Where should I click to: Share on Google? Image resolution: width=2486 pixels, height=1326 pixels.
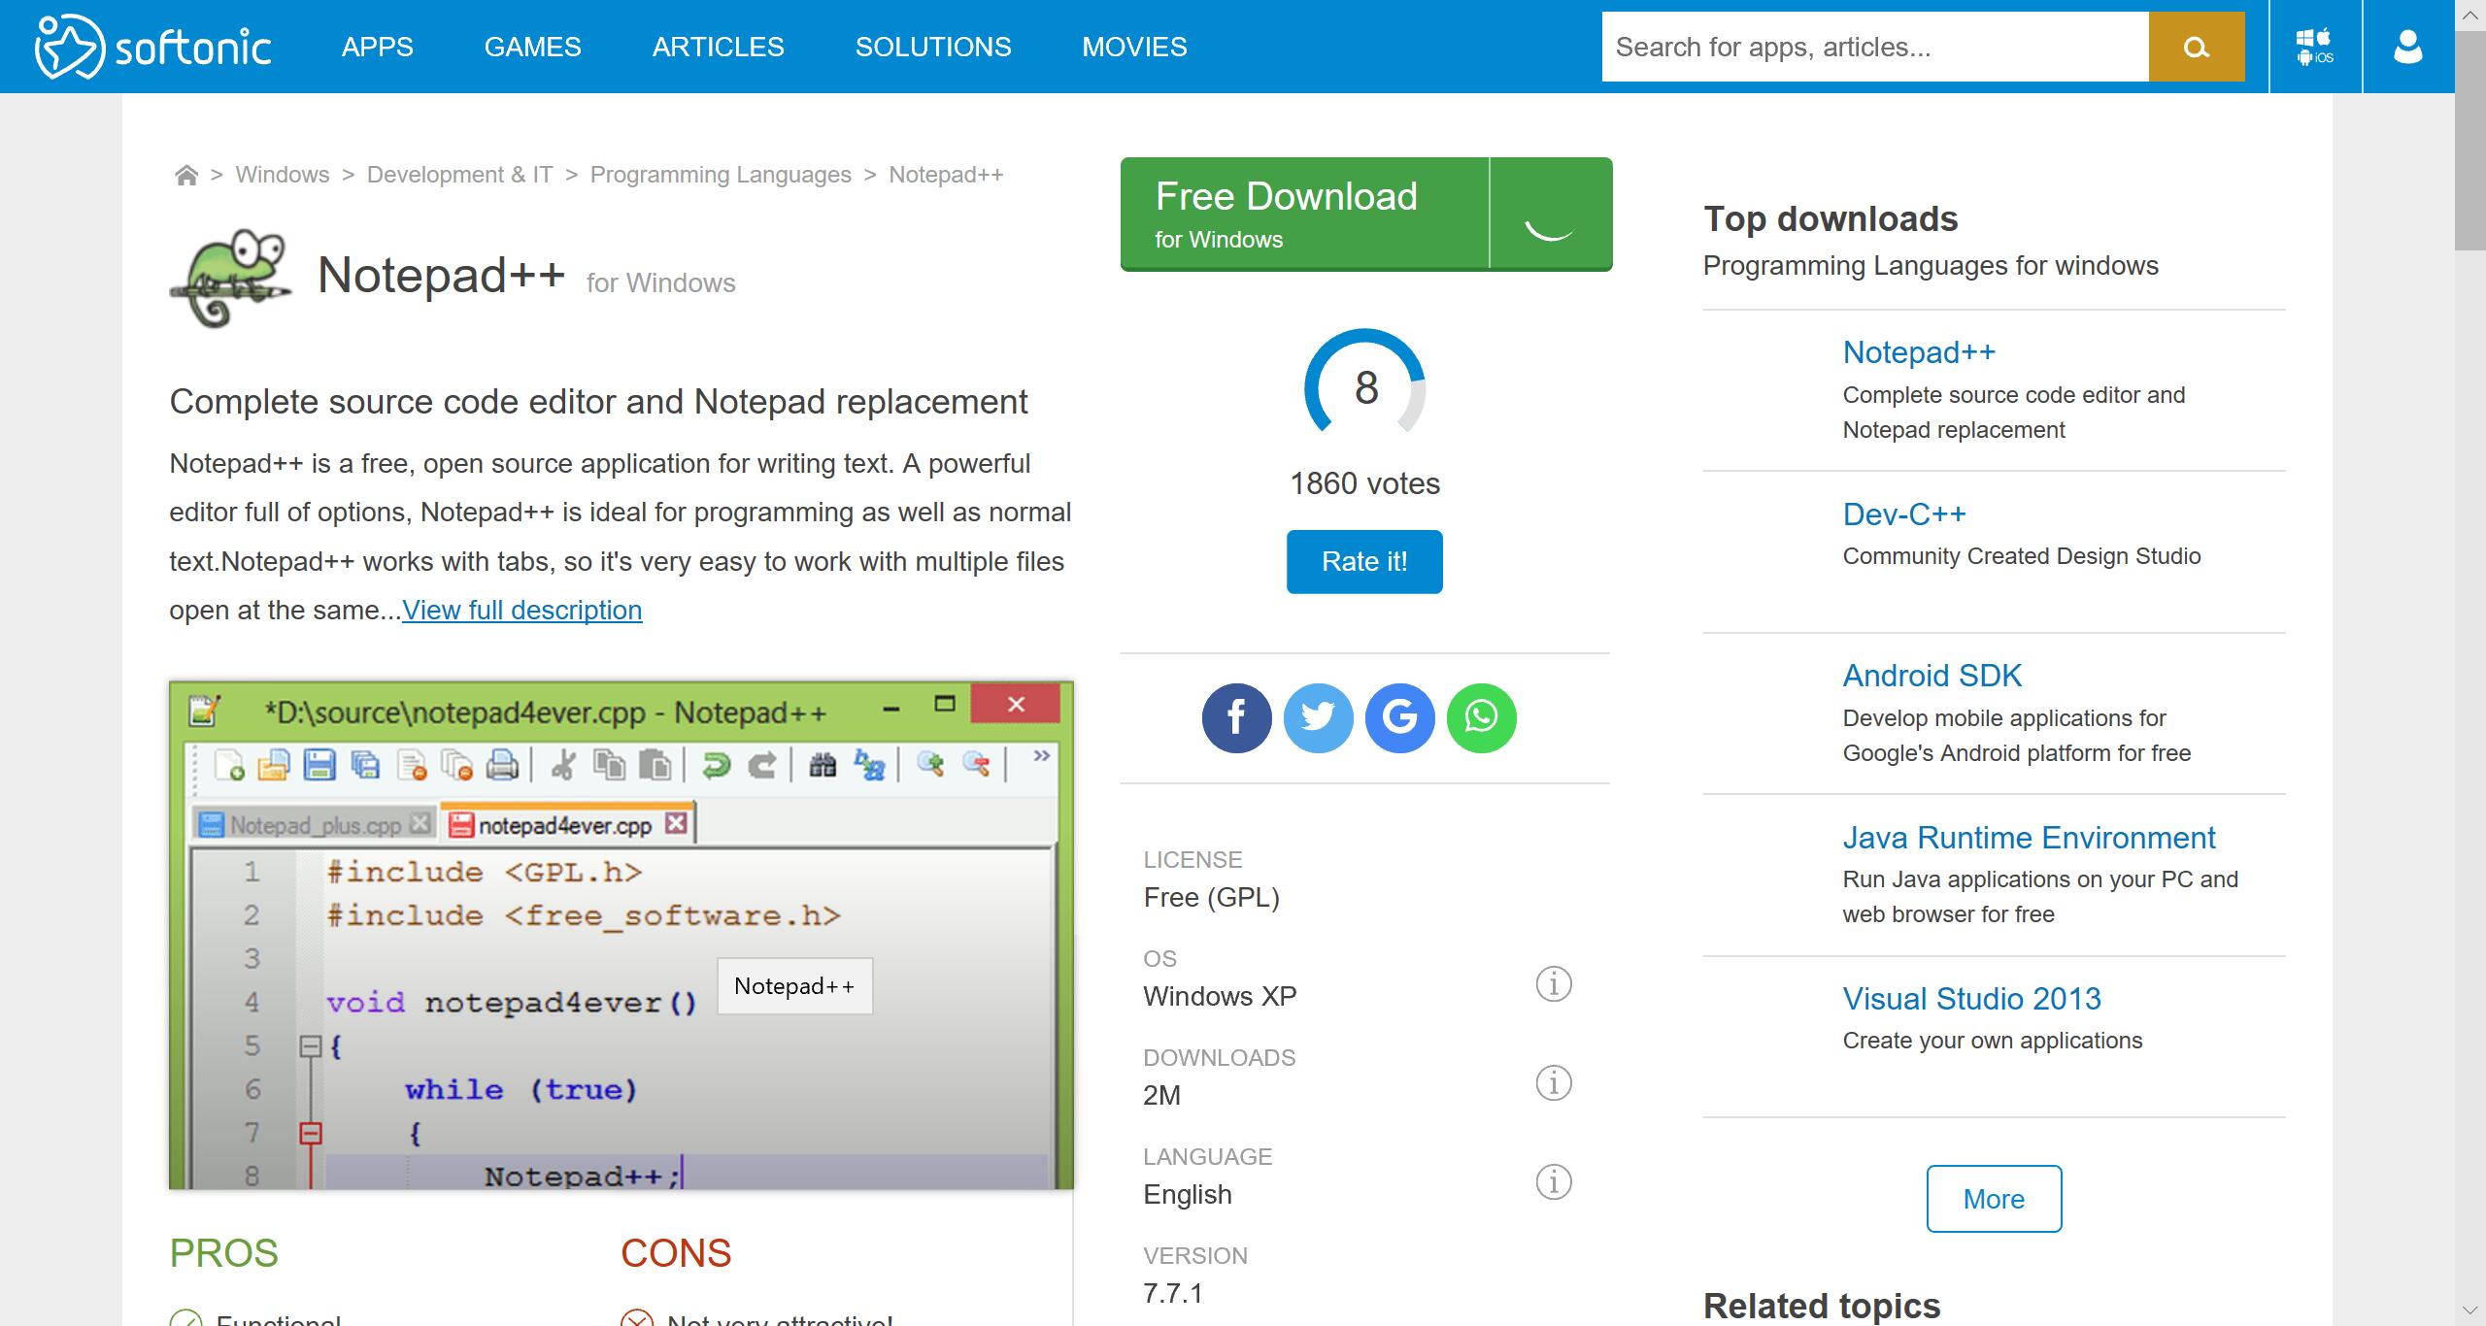(1399, 718)
